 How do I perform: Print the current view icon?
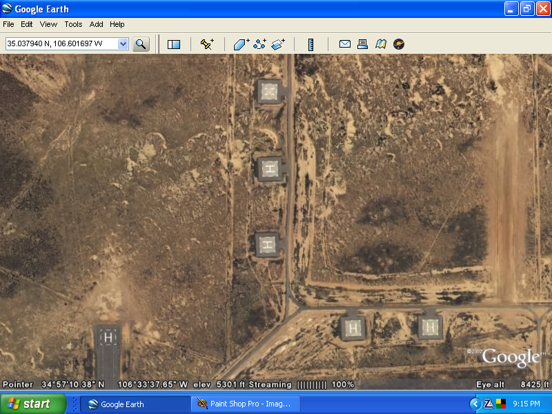[363, 44]
